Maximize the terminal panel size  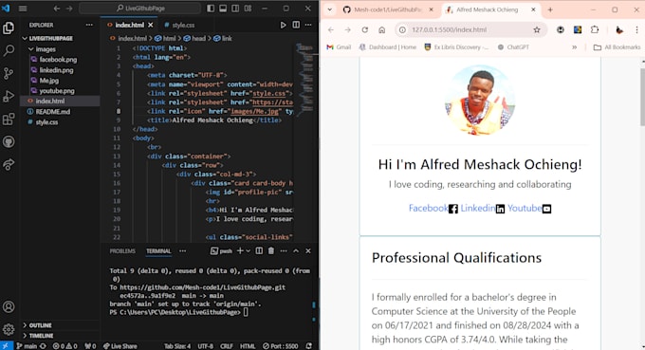296,251
